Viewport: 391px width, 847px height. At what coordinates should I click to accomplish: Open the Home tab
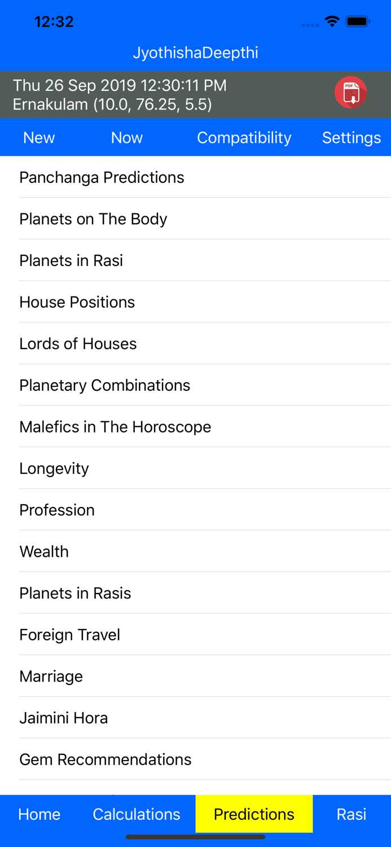point(39,814)
